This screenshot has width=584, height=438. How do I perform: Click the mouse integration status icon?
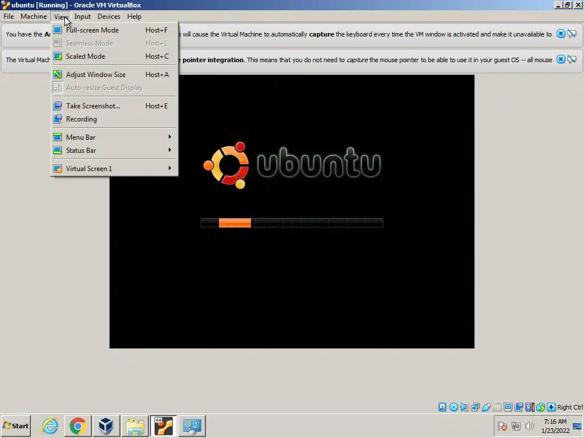(541, 407)
